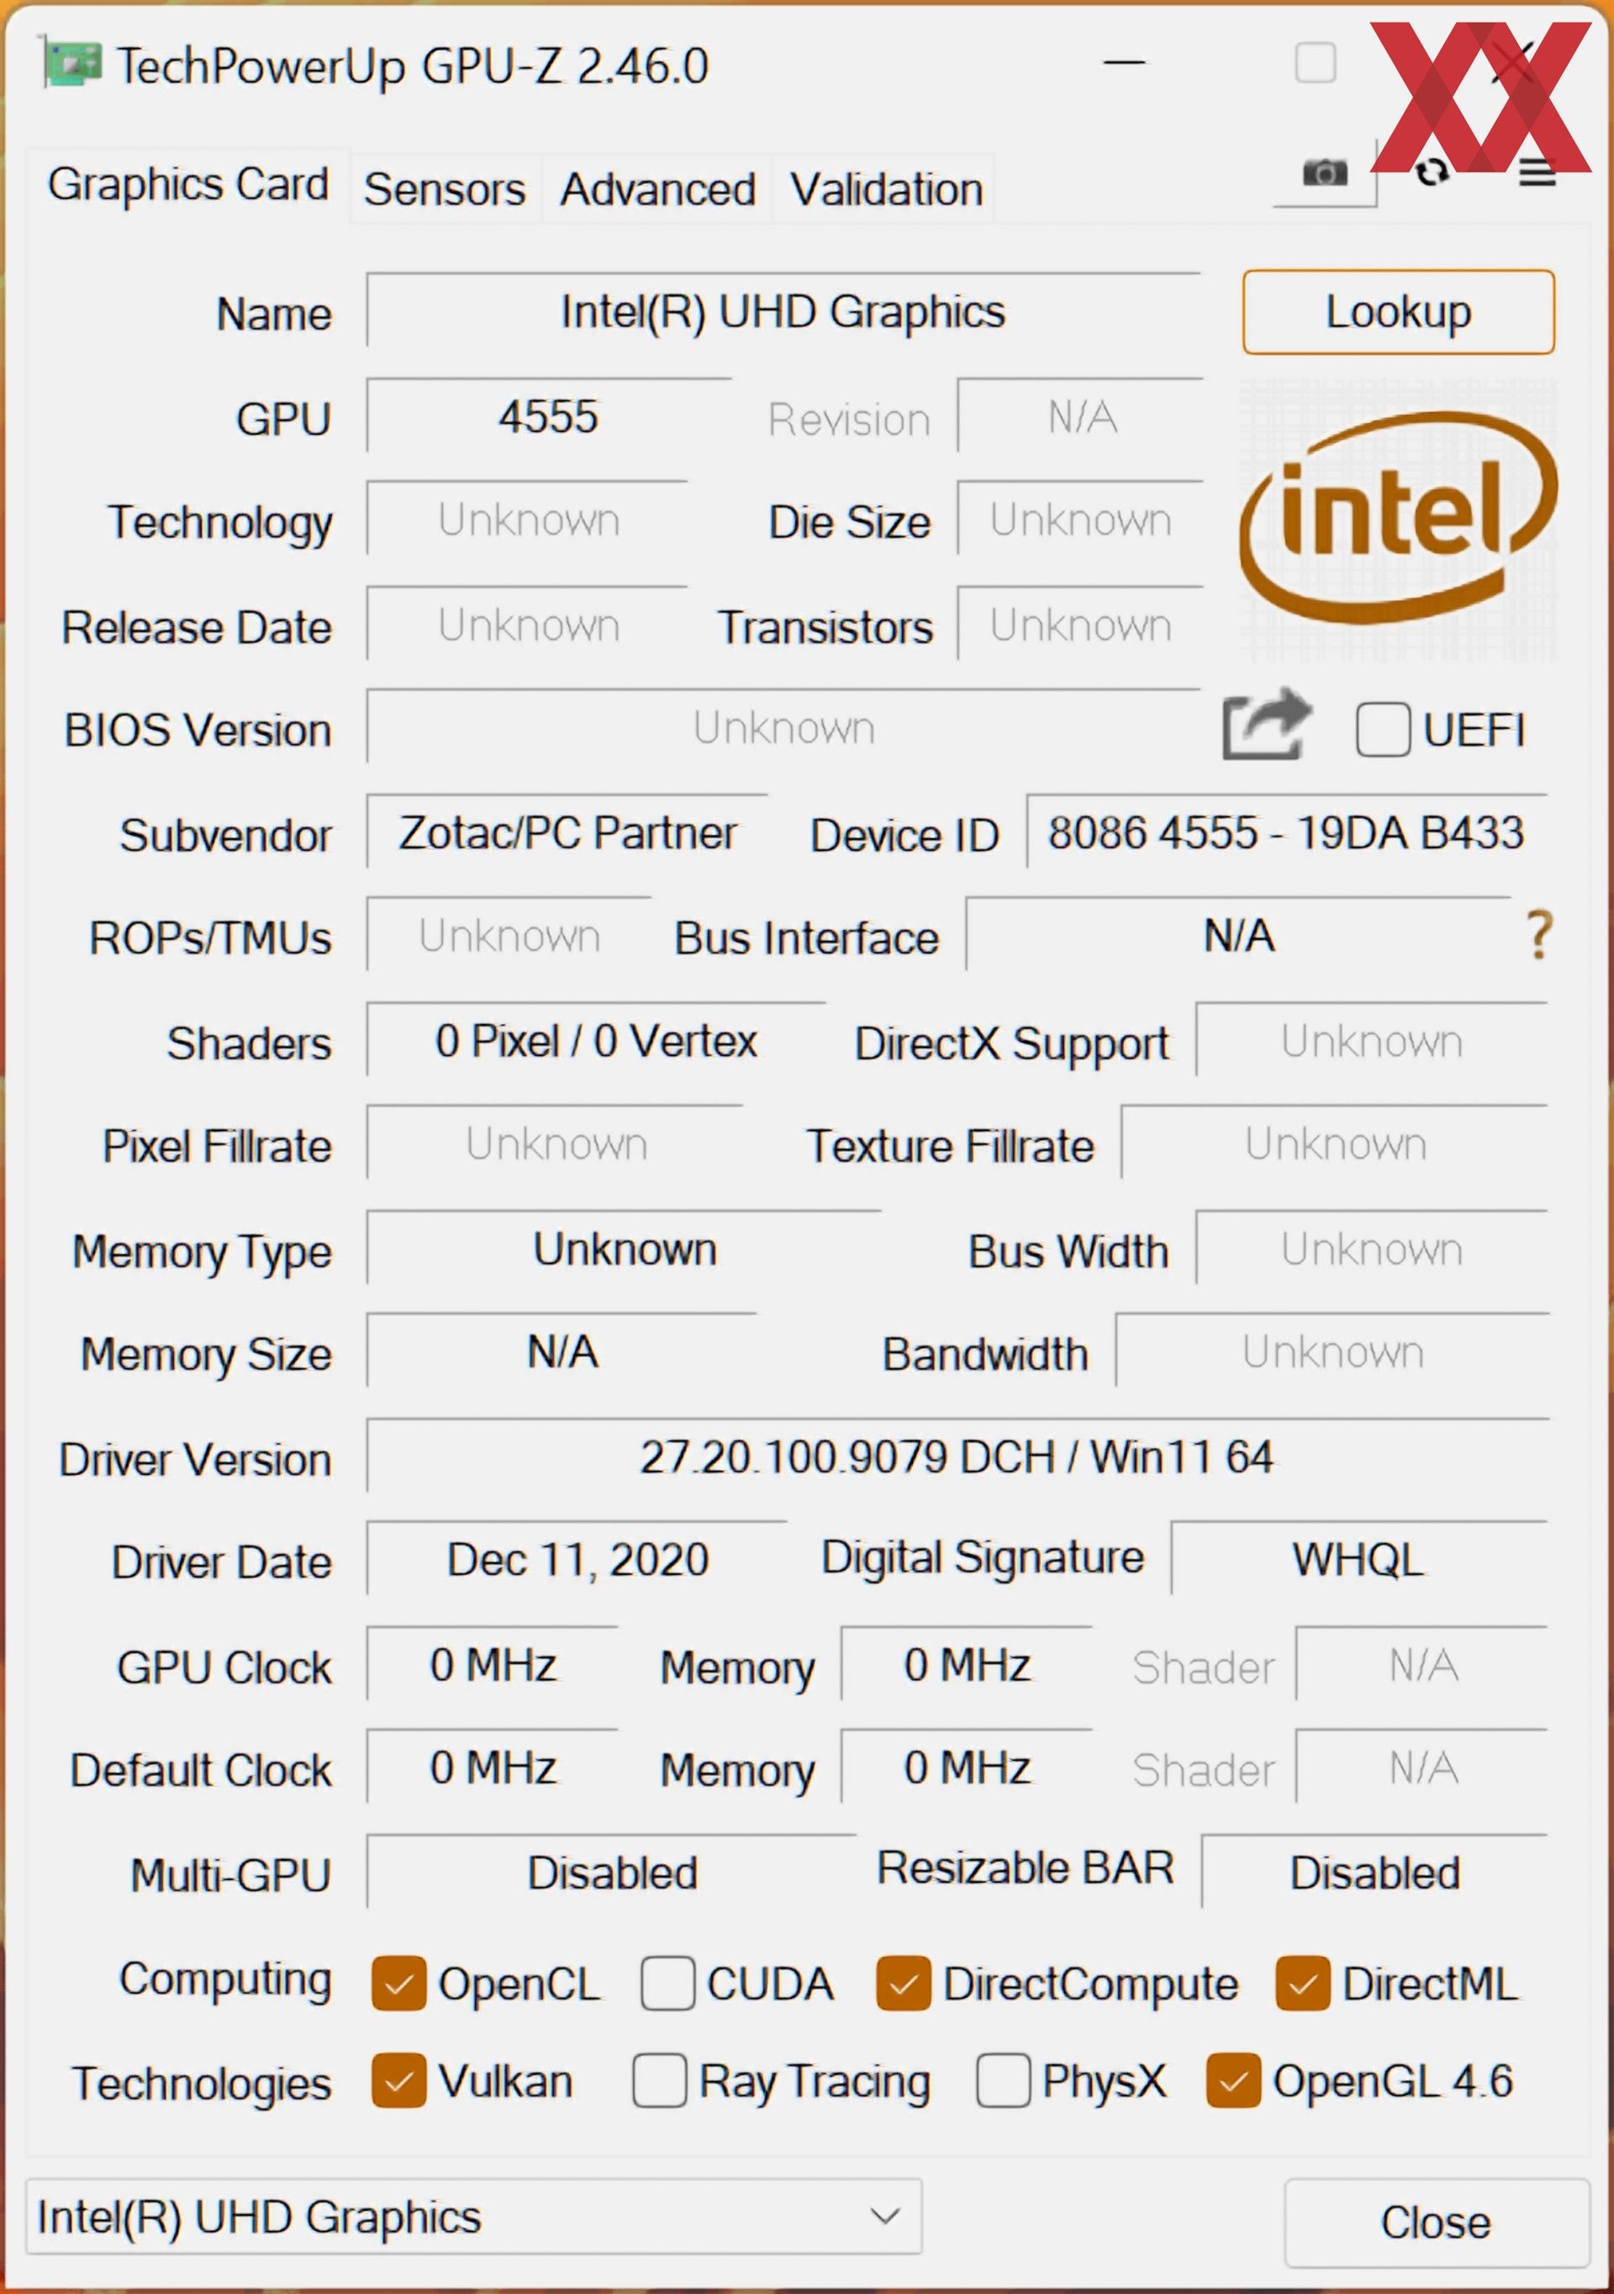1614x2294 pixels.
Task: Click the Release Date Unknown field
Action: tap(527, 625)
